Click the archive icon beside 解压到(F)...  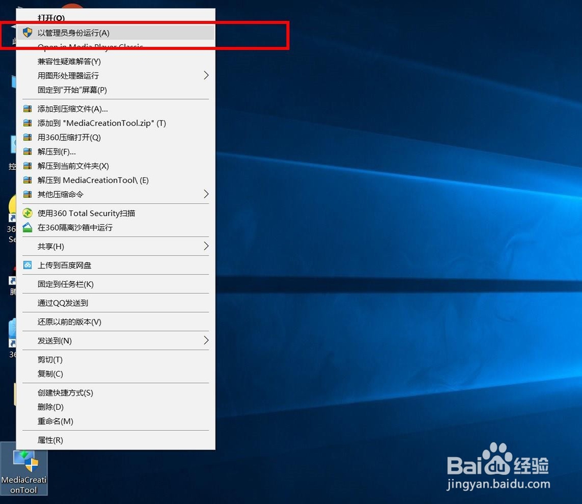(27, 151)
